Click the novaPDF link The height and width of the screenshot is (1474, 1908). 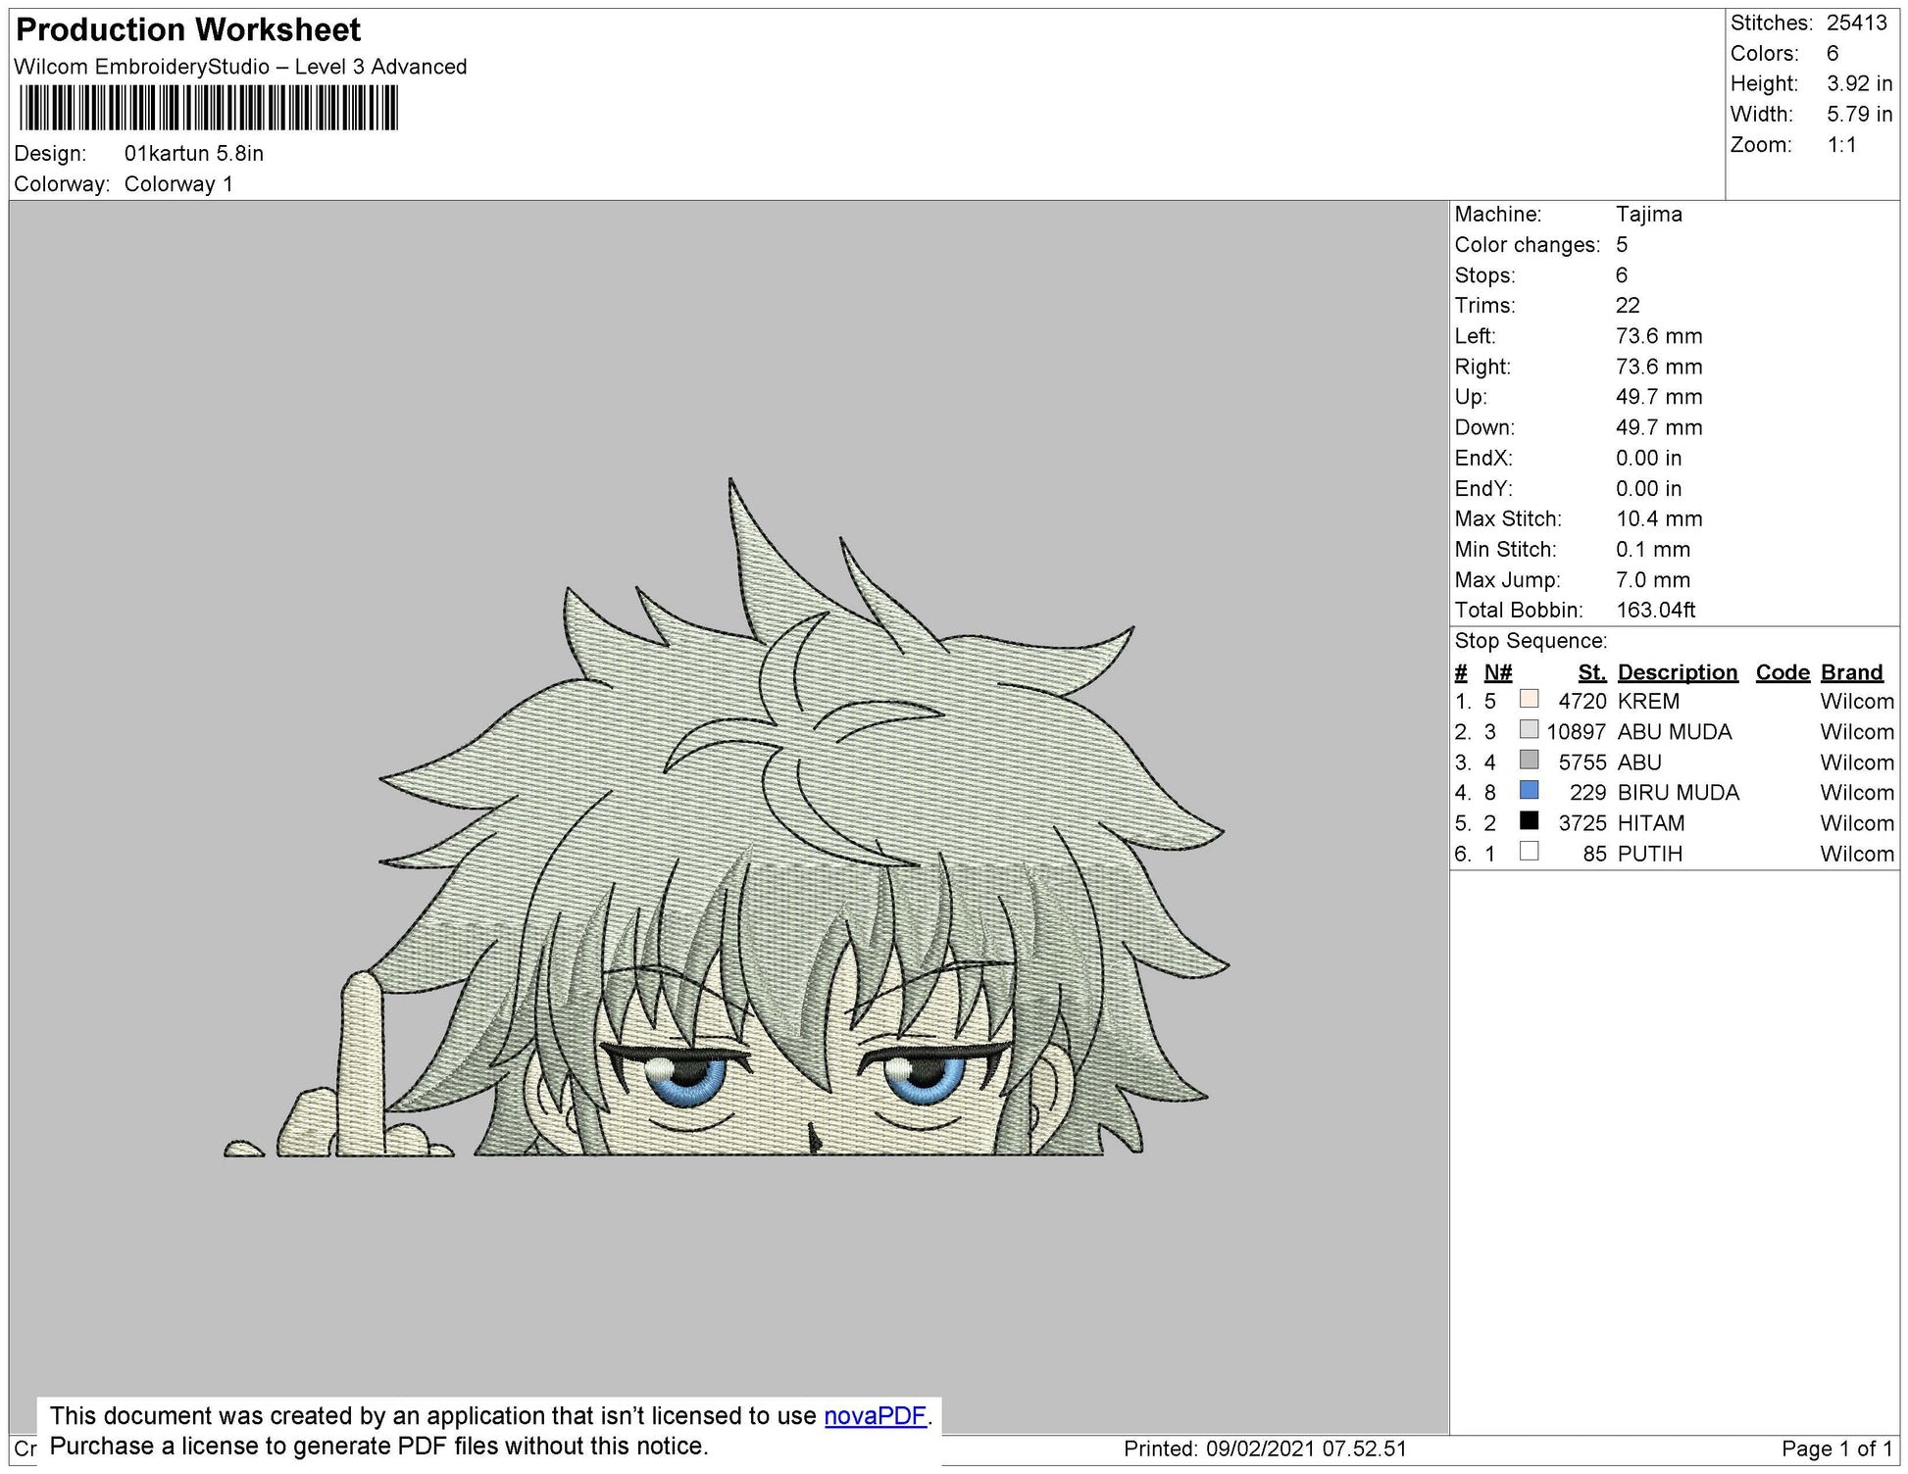pos(876,1416)
